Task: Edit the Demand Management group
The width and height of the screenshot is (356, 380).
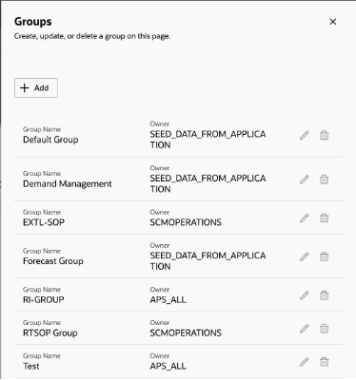Action: [x=305, y=180]
